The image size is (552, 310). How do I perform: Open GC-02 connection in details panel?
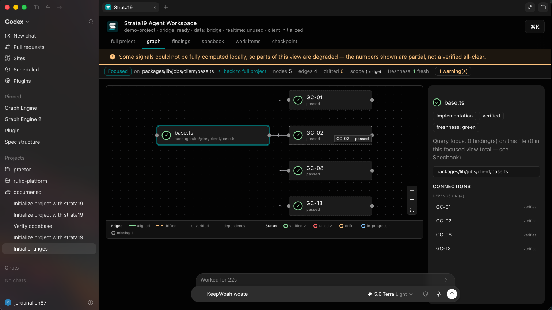(x=486, y=221)
